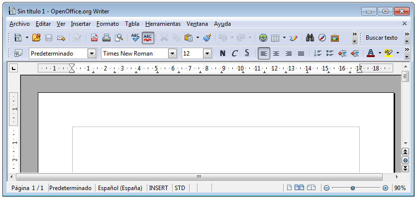Open the Navigator compass icon
Screen dimensions: 418x199
click(x=322, y=38)
